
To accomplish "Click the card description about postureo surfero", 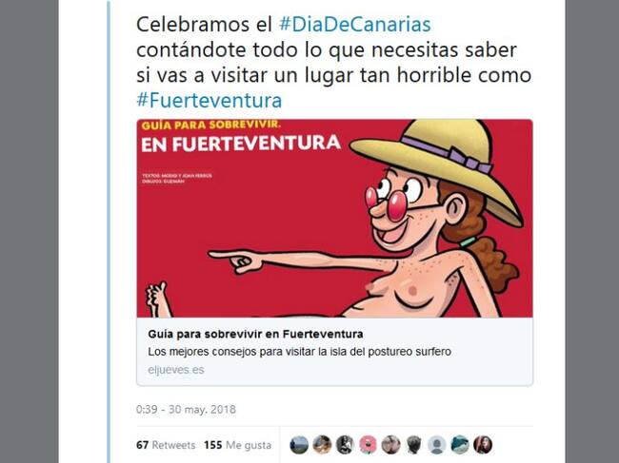I will click(300, 352).
